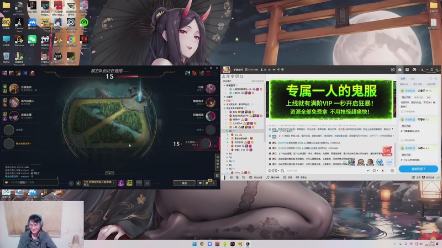Open the champ select chat bubble icon
The width and height of the screenshot is (442, 248).
(200, 183)
